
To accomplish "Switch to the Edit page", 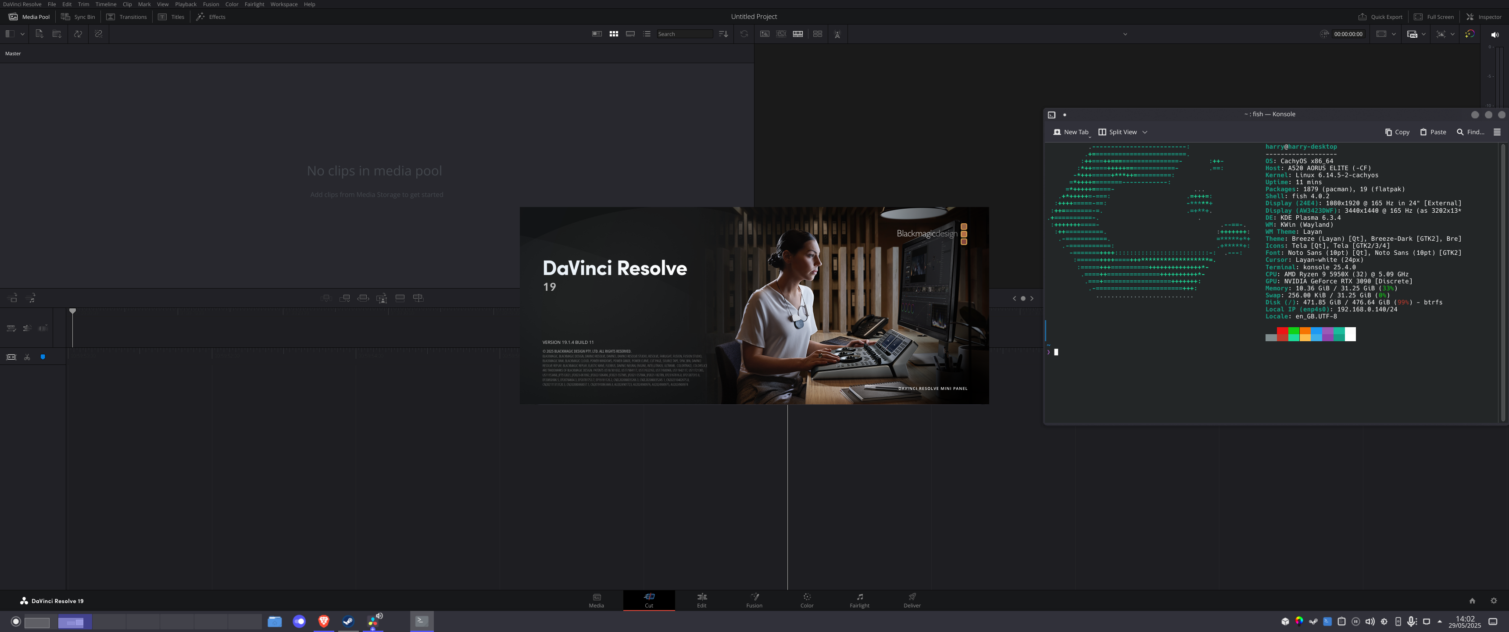I will 701,600.
